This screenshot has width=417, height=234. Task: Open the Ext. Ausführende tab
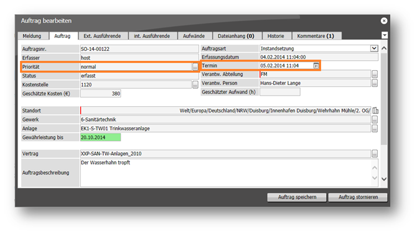103,36
